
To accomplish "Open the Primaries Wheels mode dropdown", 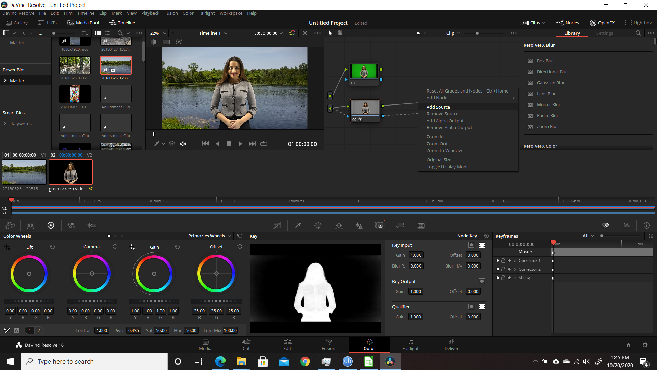I will click(x=209, y=236).
